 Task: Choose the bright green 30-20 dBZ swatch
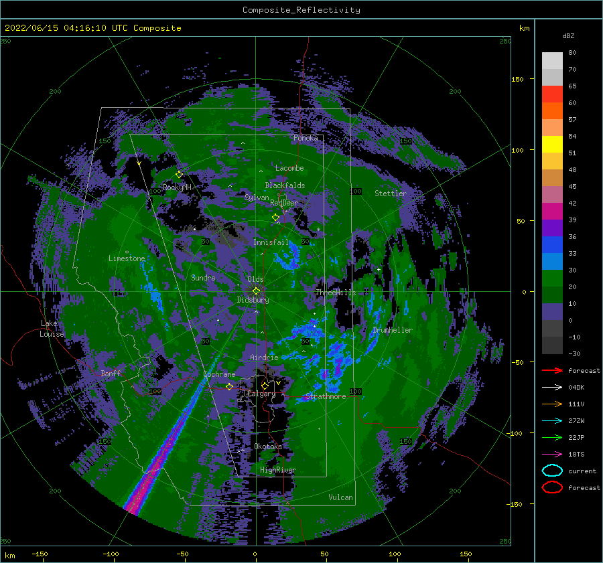coord(552,278)
